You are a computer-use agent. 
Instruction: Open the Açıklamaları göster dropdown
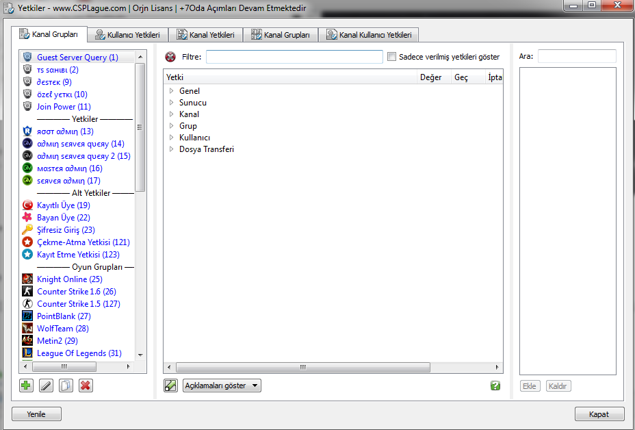[222, 385]
